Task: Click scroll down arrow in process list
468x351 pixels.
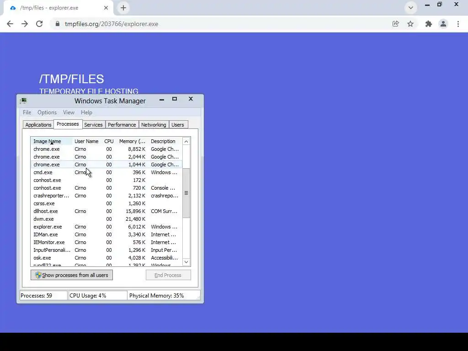Action: point(186,262)
